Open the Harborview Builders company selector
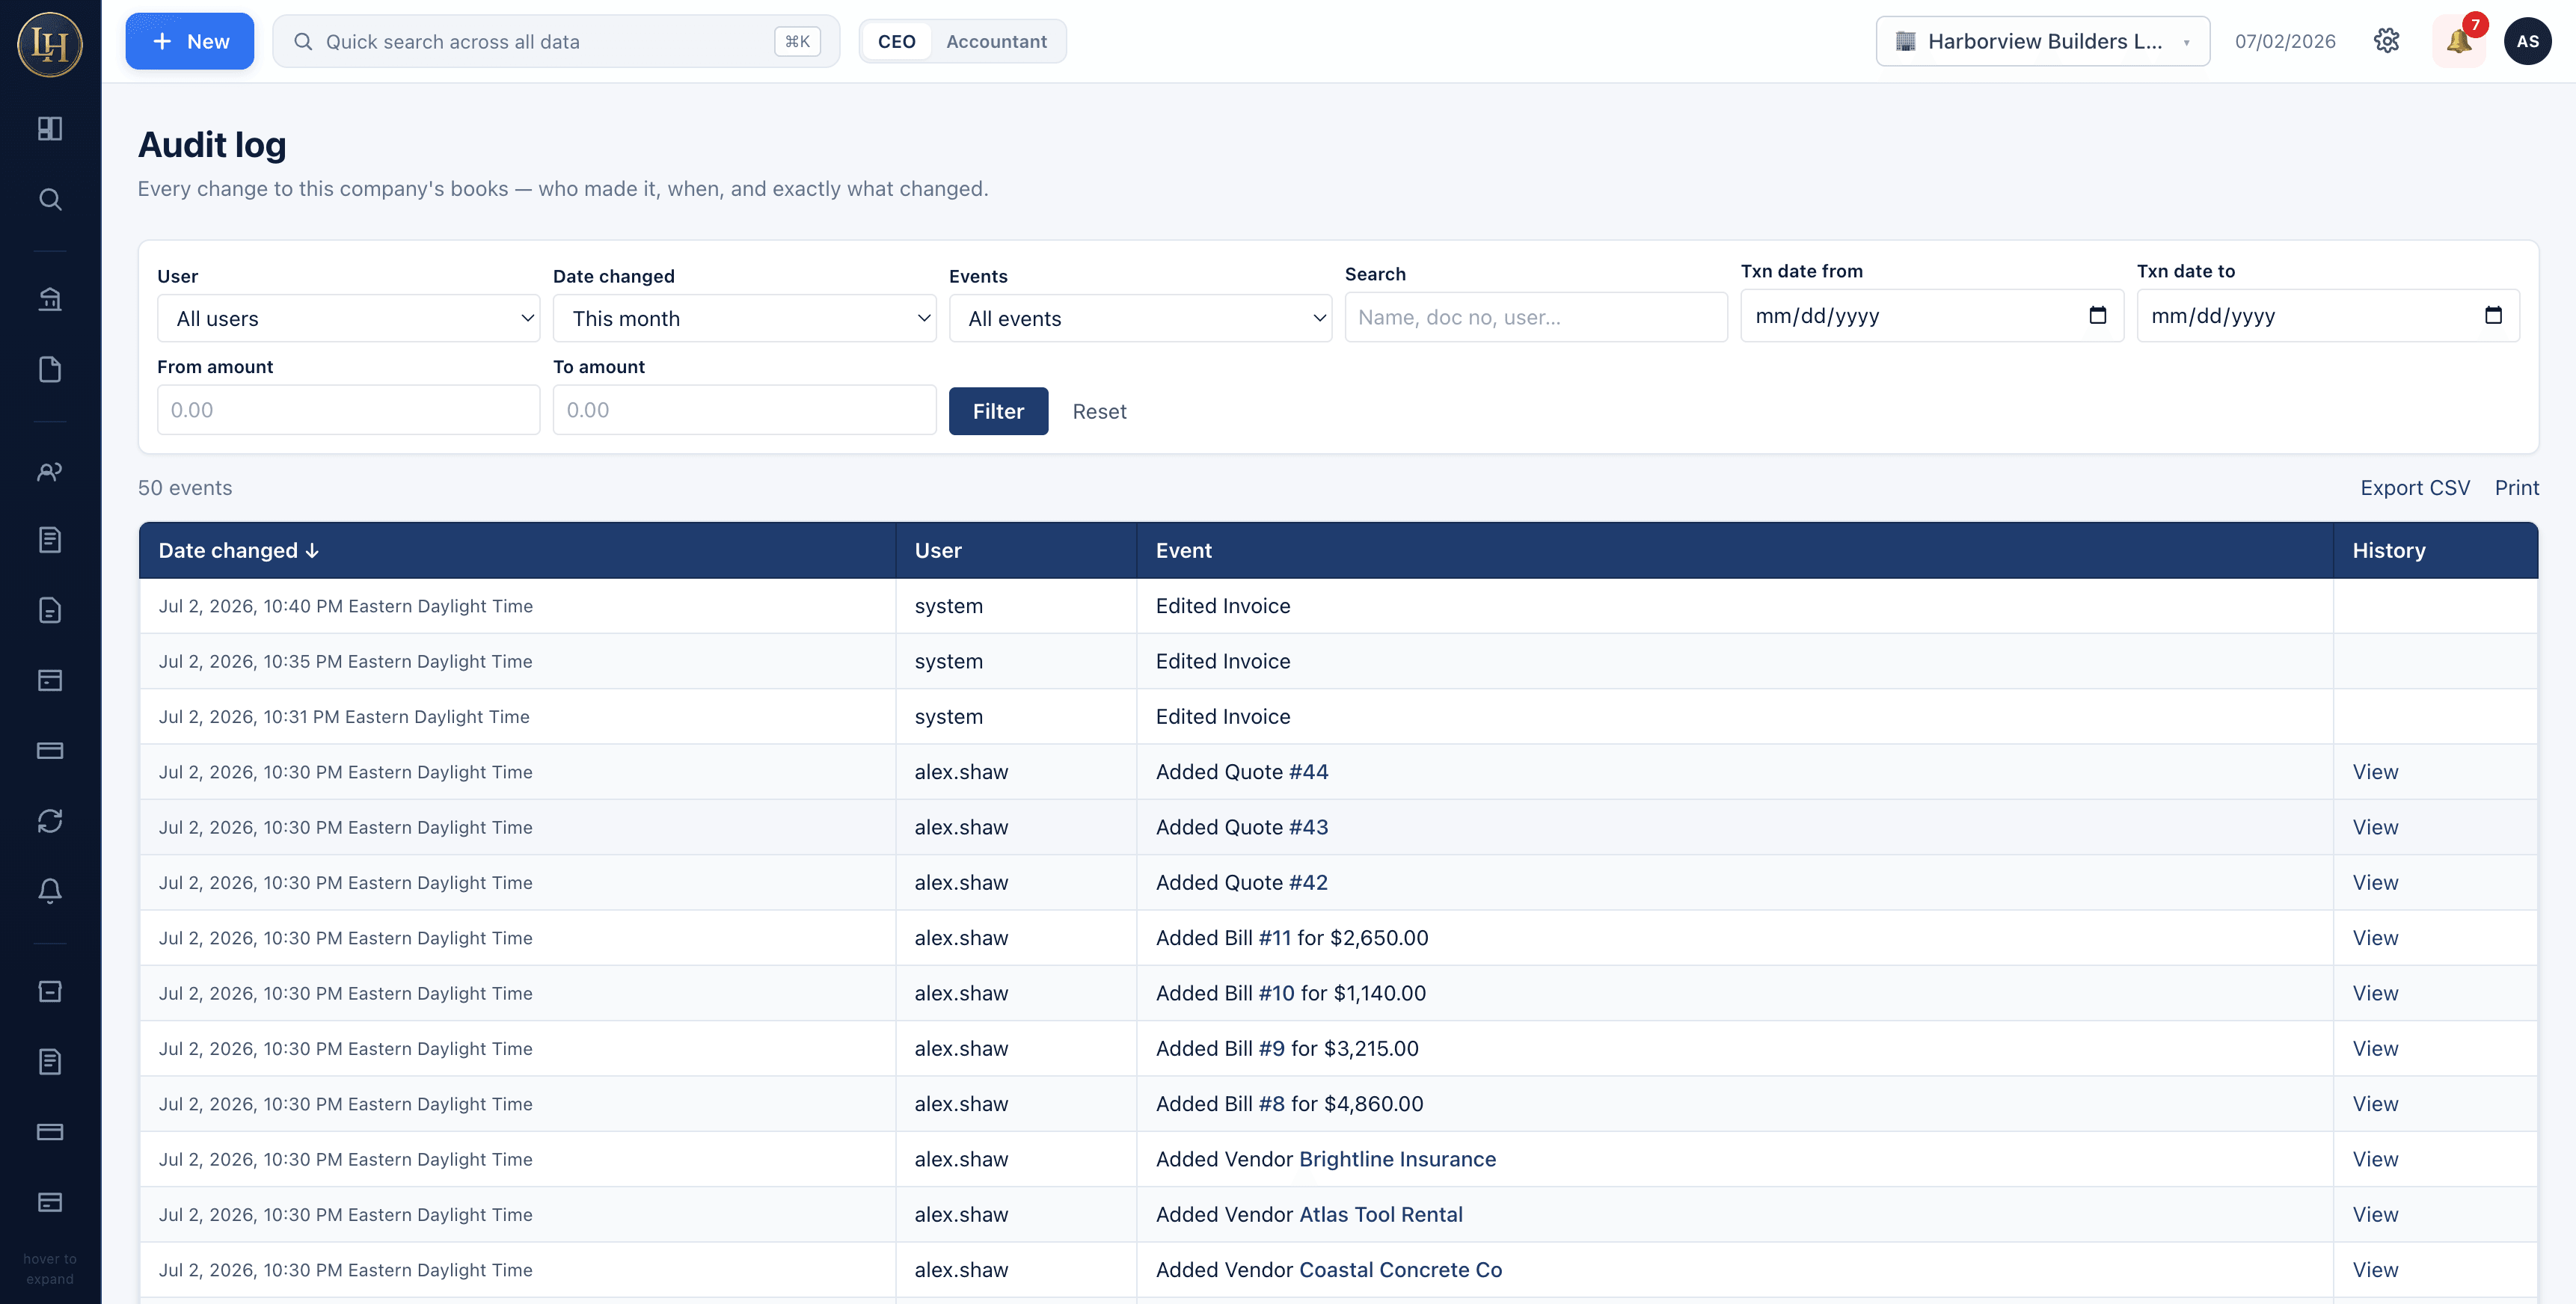The image size is (2576, 1304). tap(2042, 41)
